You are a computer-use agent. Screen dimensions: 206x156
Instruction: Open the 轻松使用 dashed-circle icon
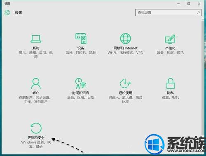coord(125,83)
